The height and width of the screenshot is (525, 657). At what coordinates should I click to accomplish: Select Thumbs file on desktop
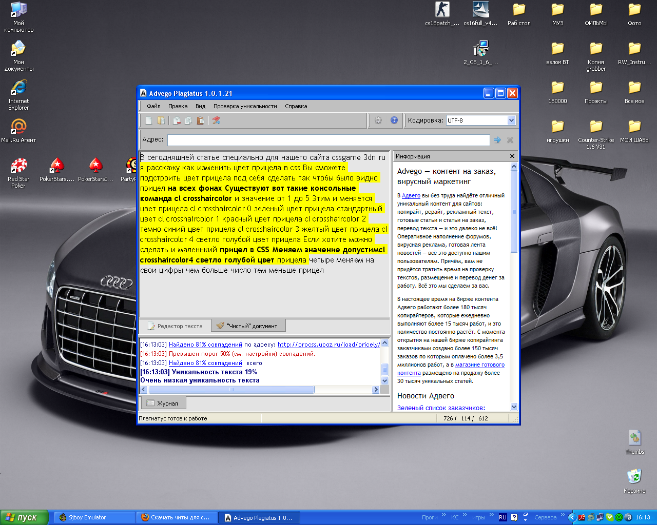tap(634, 442)
